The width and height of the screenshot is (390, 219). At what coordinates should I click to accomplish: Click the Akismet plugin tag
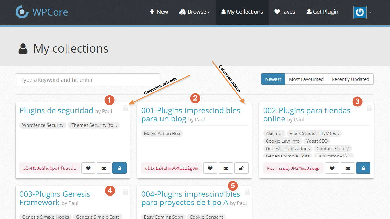coord(274,134)
